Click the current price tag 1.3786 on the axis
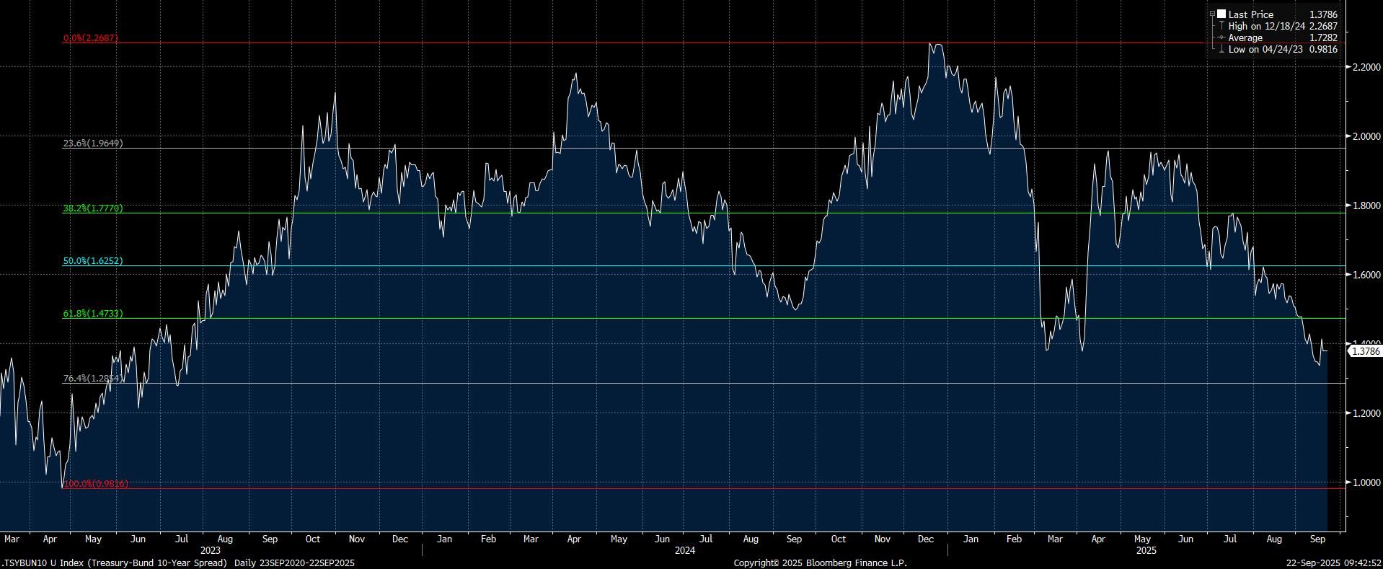Screen dimensions: 1383x569 click(1365, 351)
